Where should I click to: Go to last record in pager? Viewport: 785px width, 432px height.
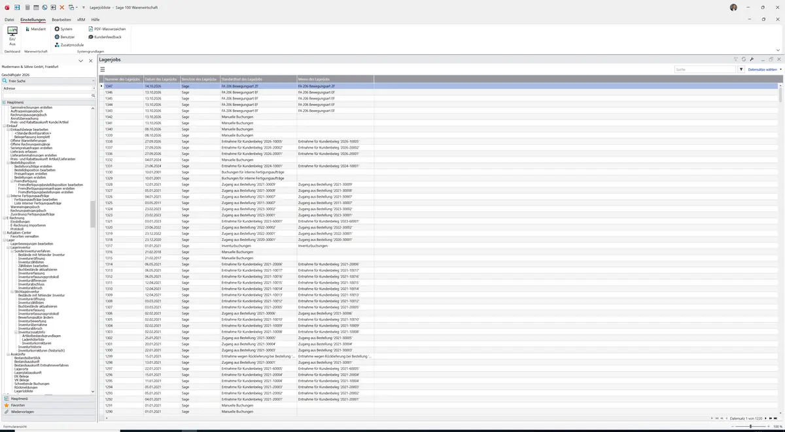point(775,418)
